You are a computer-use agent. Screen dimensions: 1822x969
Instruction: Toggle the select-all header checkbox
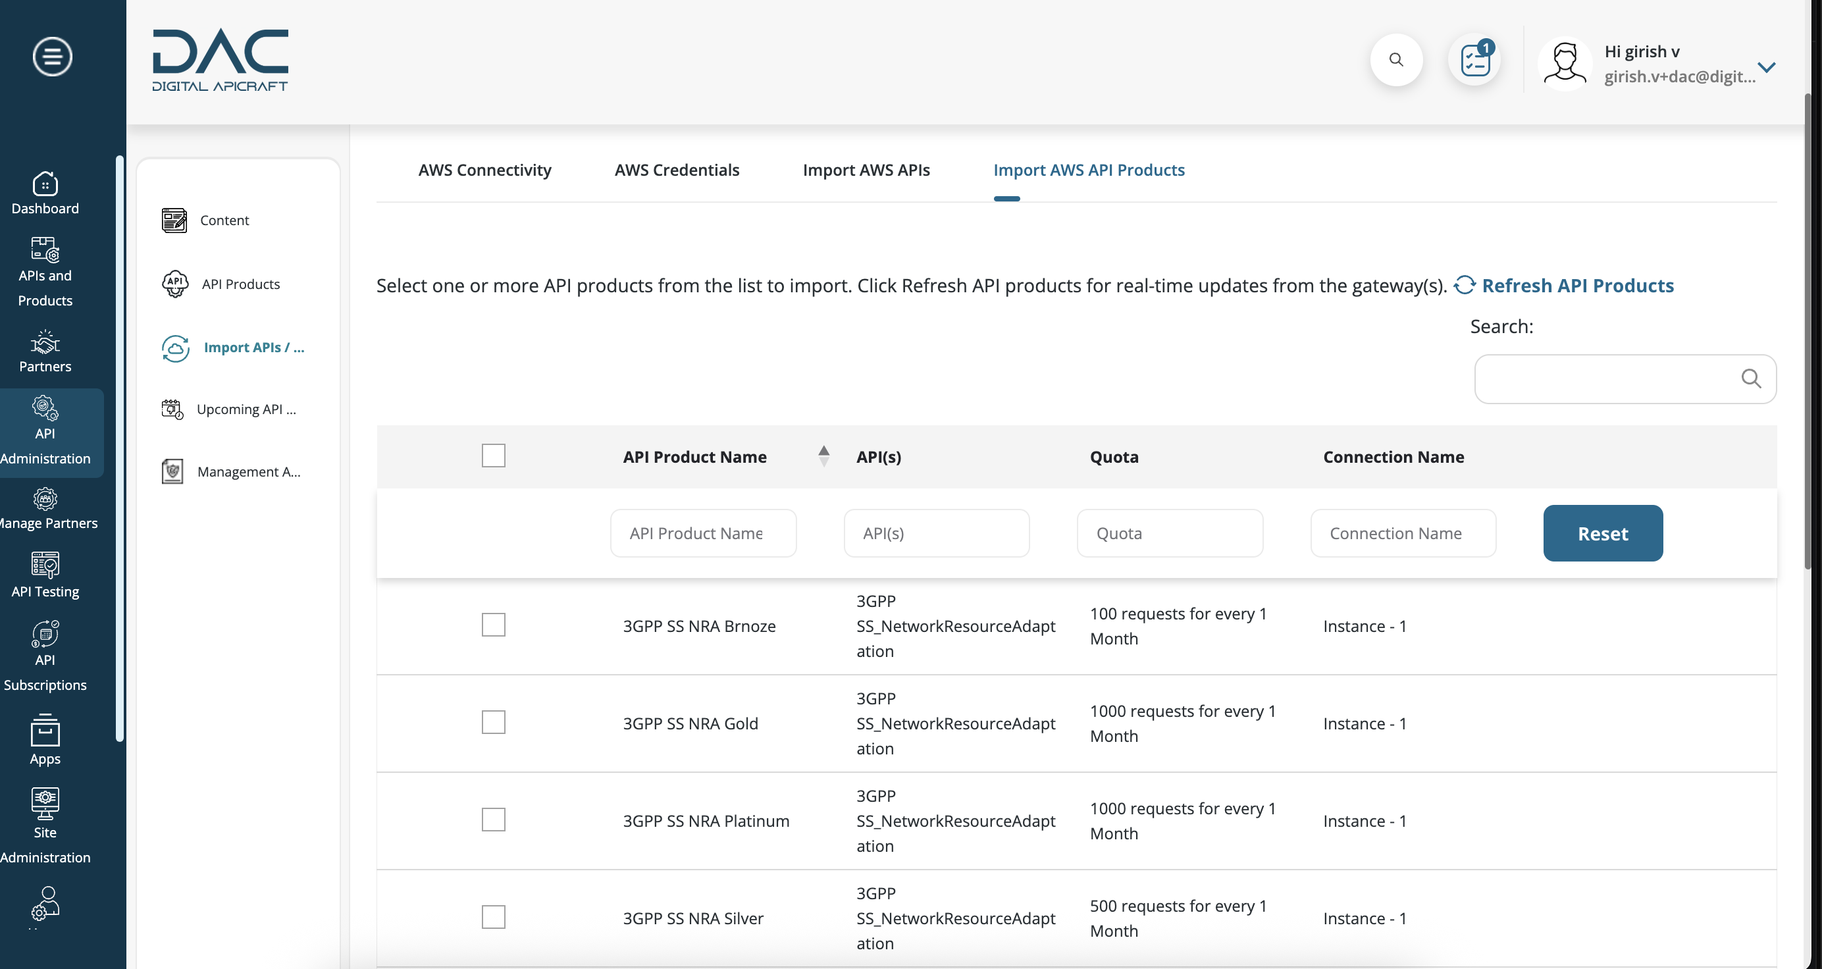(493, 456)
